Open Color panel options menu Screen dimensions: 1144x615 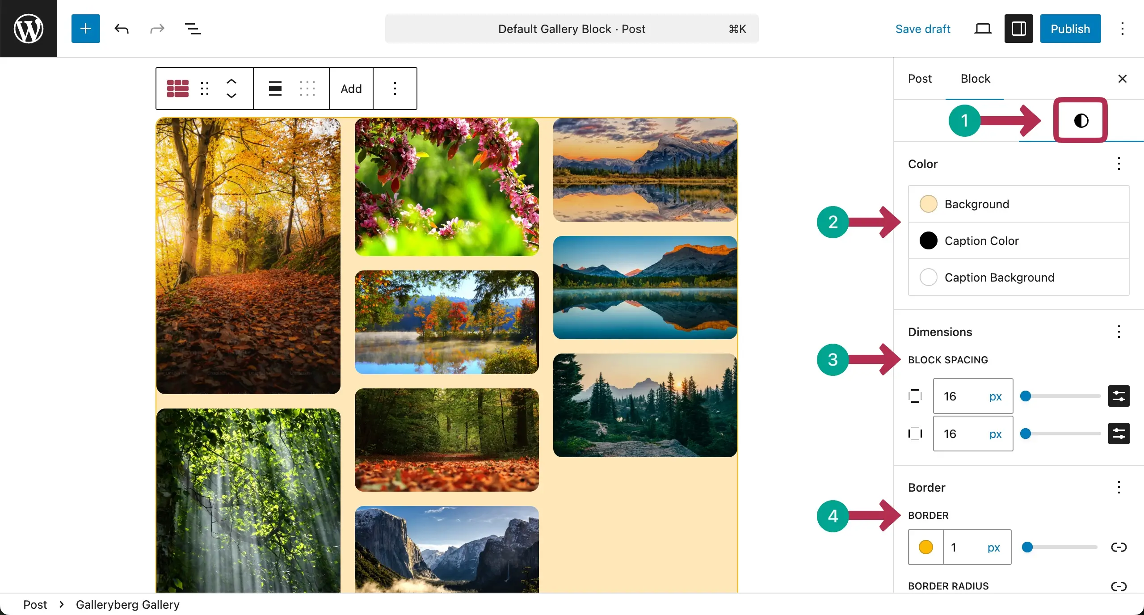pyautogui.click(x=1119, y=164)
